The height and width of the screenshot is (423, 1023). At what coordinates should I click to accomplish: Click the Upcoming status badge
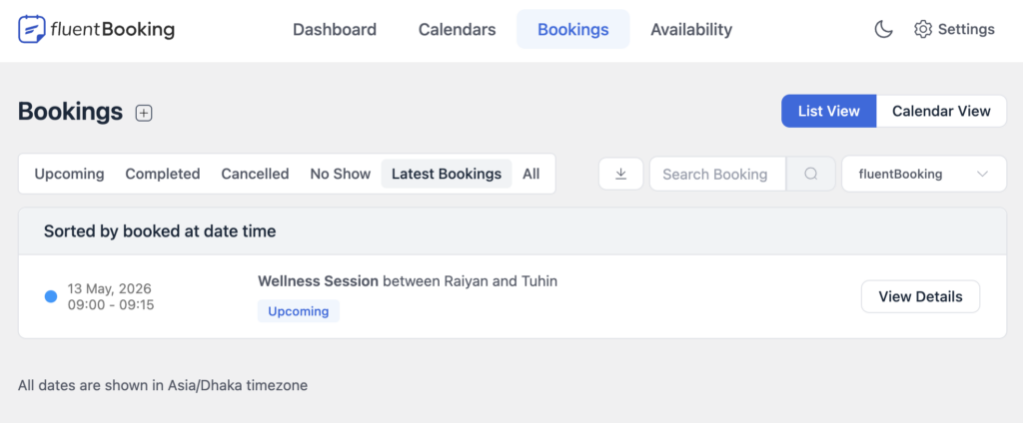click(298, 311)
